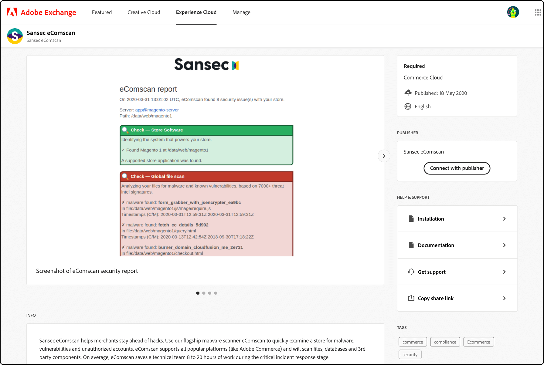Expand Documentation row chevron
The height and width of the screenshot is (365, 544).
pos(504,245)
